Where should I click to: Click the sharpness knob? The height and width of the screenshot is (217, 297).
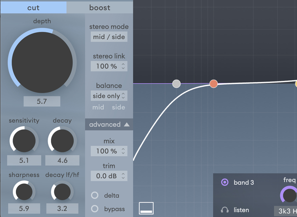pyautogui.click(x=23, y=192)
